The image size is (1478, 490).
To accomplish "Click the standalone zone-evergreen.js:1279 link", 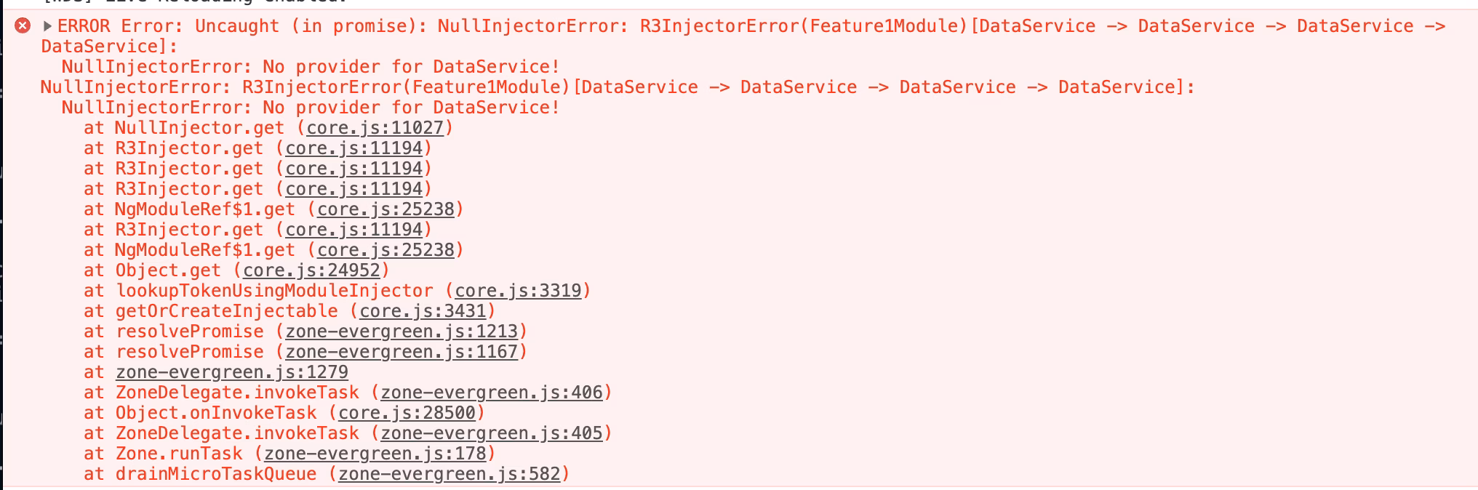I will coord(231,372).
